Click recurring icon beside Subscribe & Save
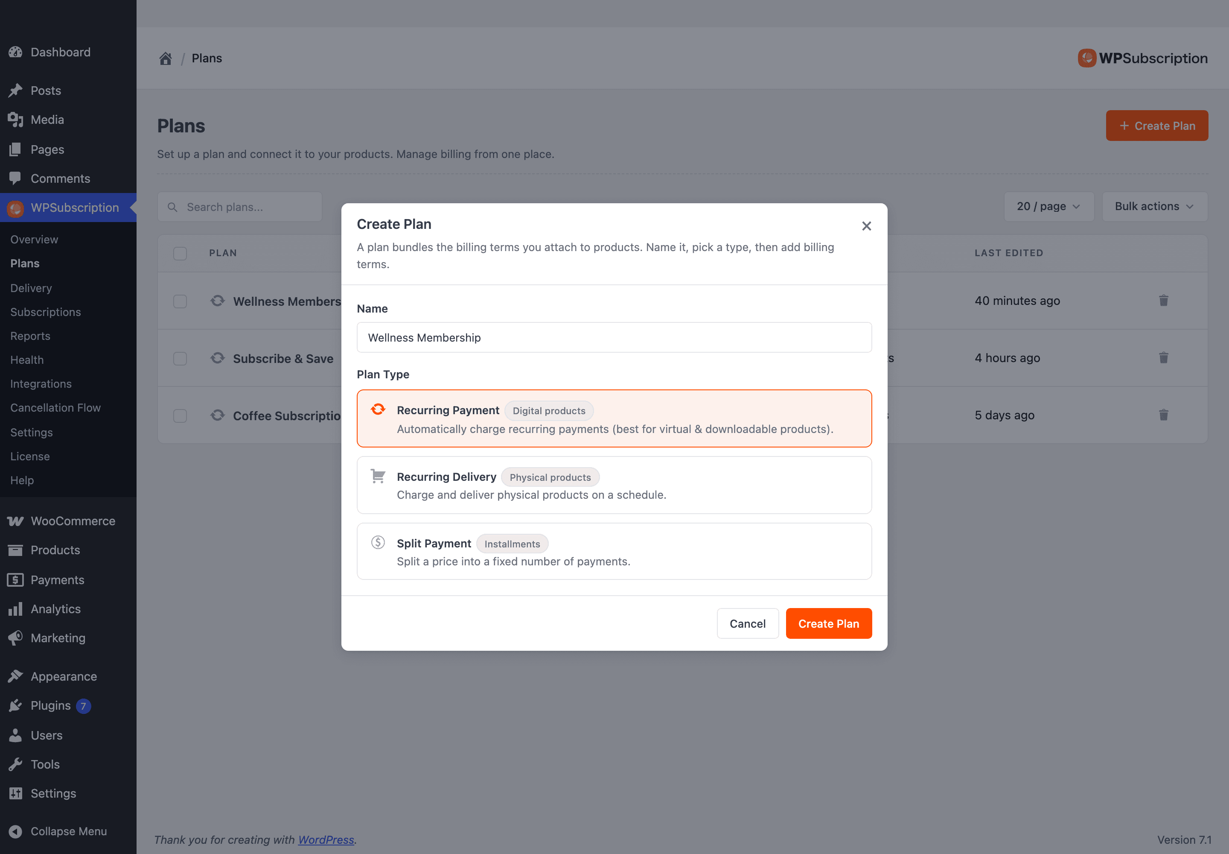Image resolution: width=1229 pixels, height=854 pixels. coord(218,358)
